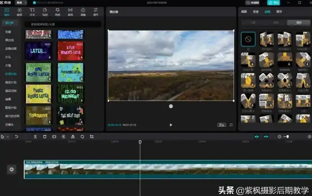Click the timeline zoom-in icon at far right
Image resolution: width=312 pixels, height=196 pixels.
click(x=309, y=137)
